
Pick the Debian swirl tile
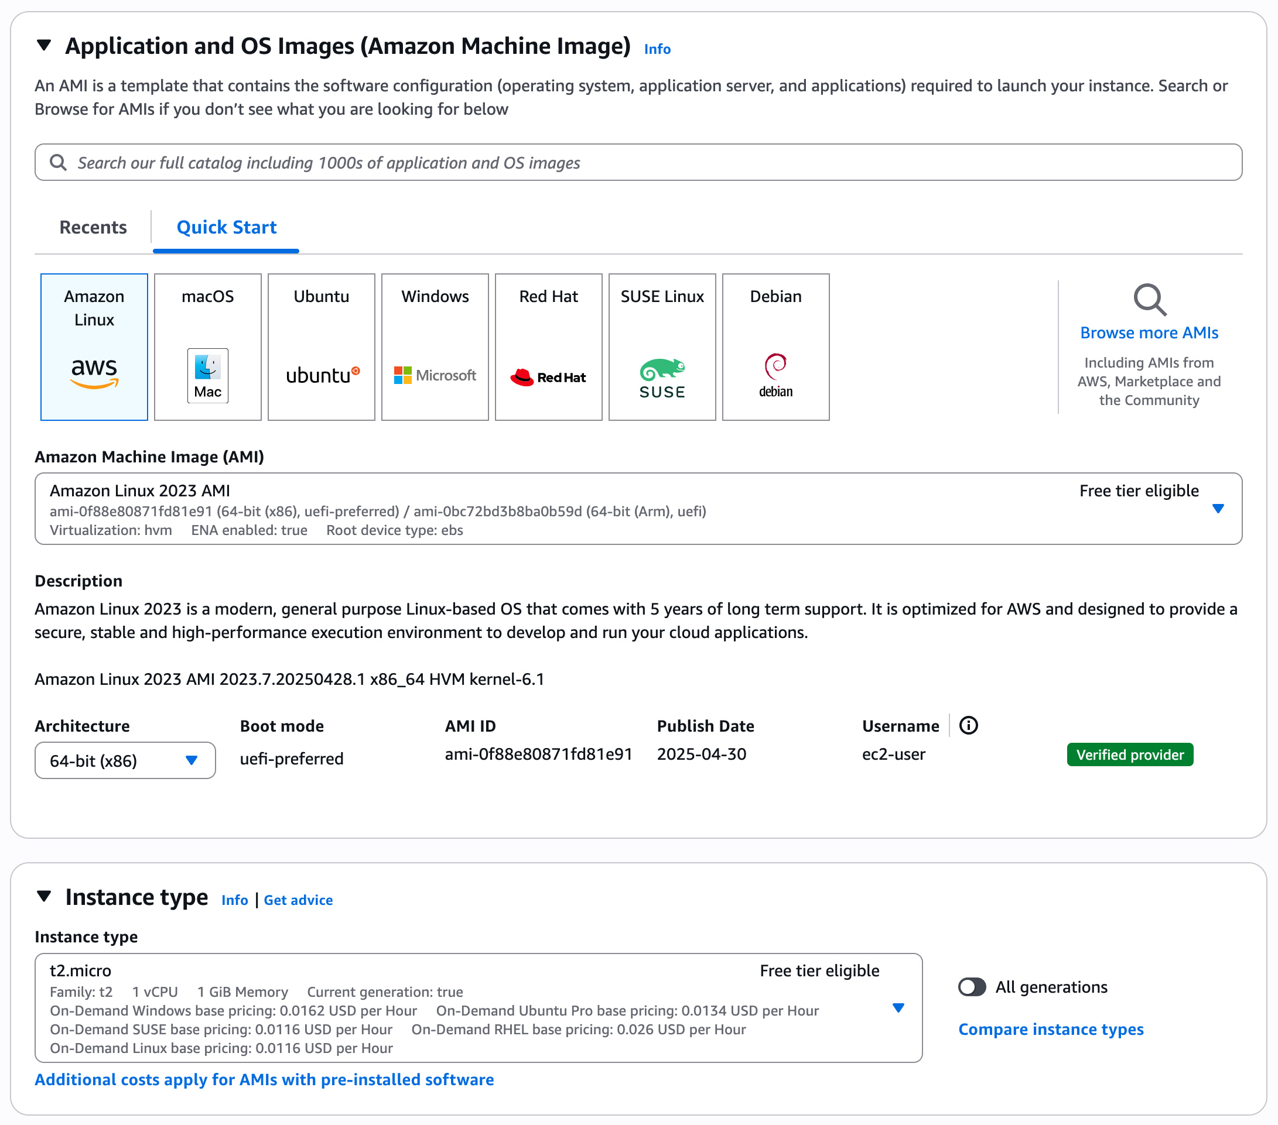[775, 347]
